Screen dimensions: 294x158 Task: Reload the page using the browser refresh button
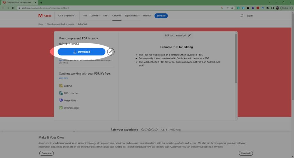point(13,8)
